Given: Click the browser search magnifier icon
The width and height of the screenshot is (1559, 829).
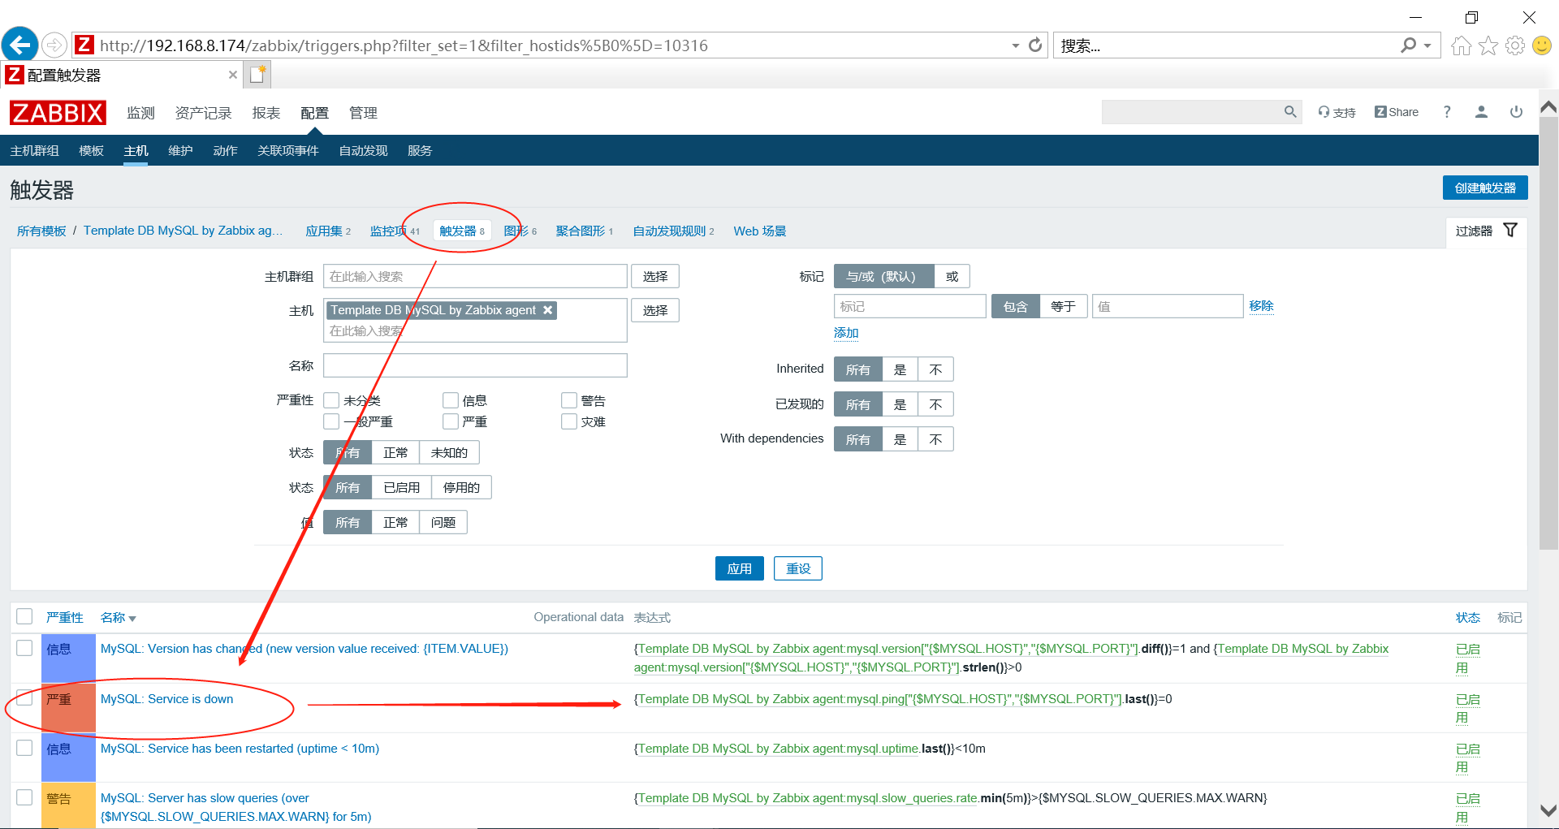Looking at the screenshot, I should (1409, 45).
